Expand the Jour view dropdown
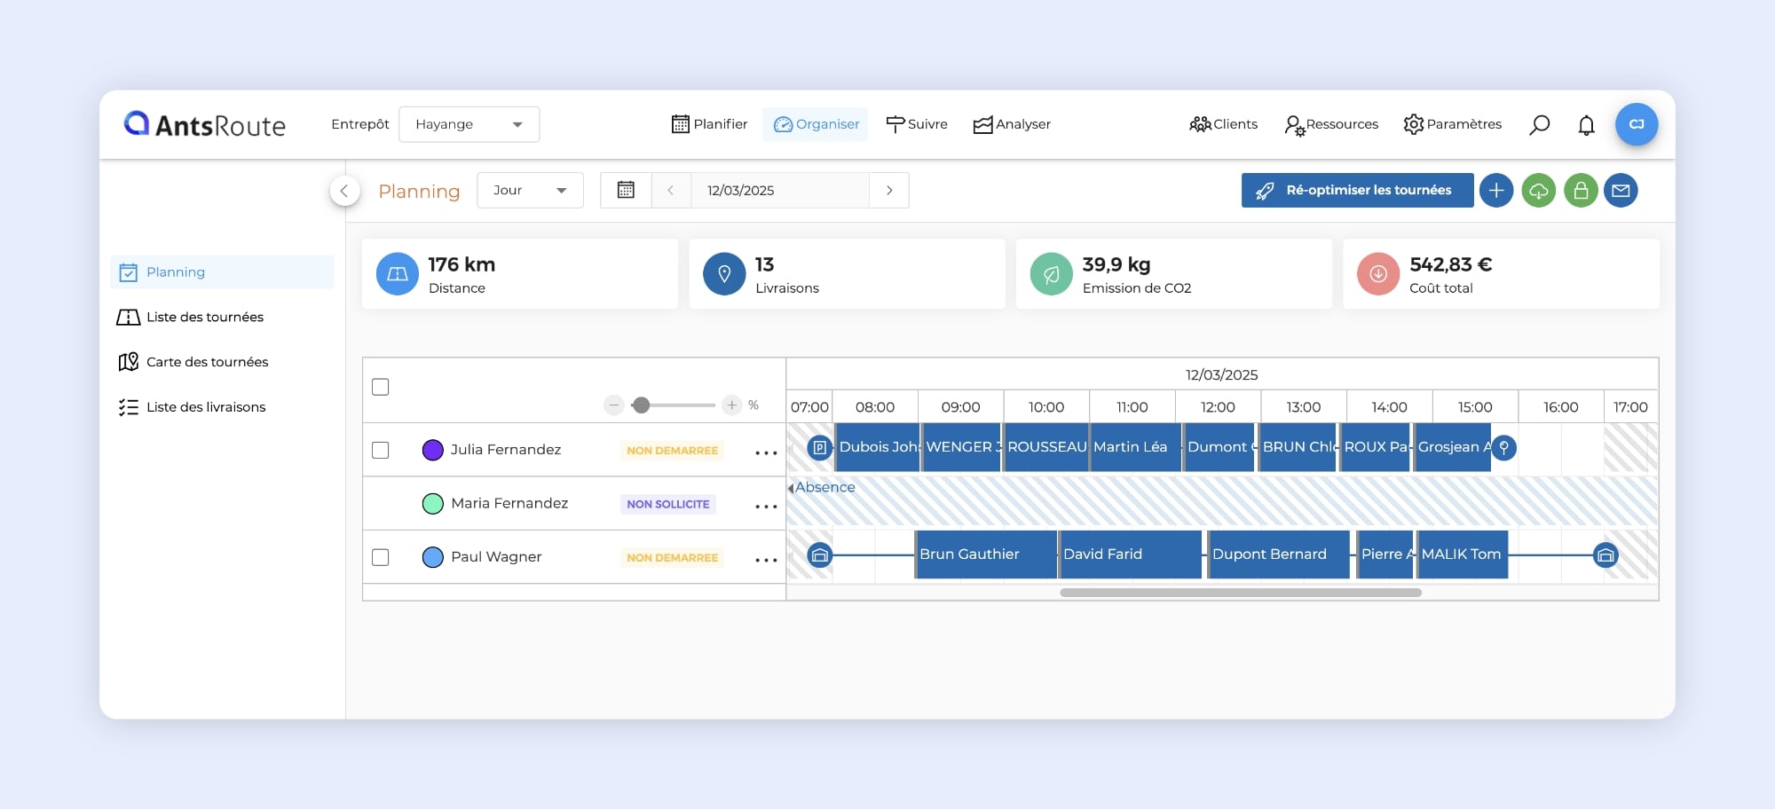 pos(530,191)
